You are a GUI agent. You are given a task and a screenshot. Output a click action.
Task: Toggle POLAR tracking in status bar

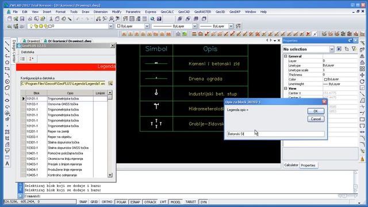click(x=121, y=202)
